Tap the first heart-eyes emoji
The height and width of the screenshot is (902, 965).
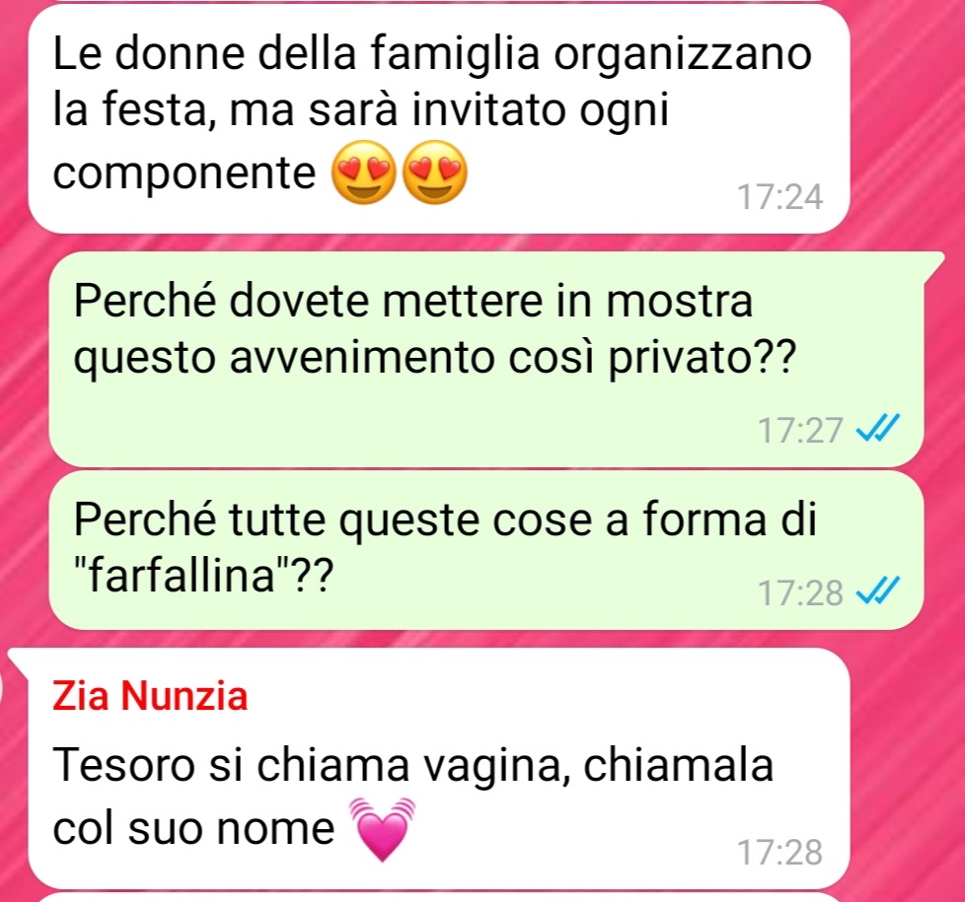coord(363,173)
